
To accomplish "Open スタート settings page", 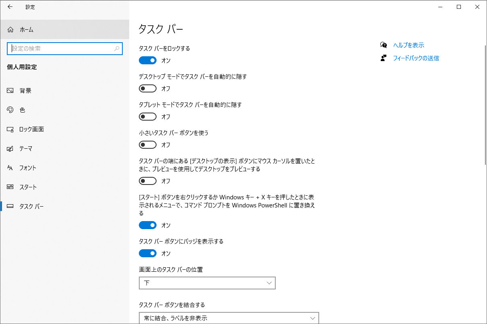I will [64, 187].
